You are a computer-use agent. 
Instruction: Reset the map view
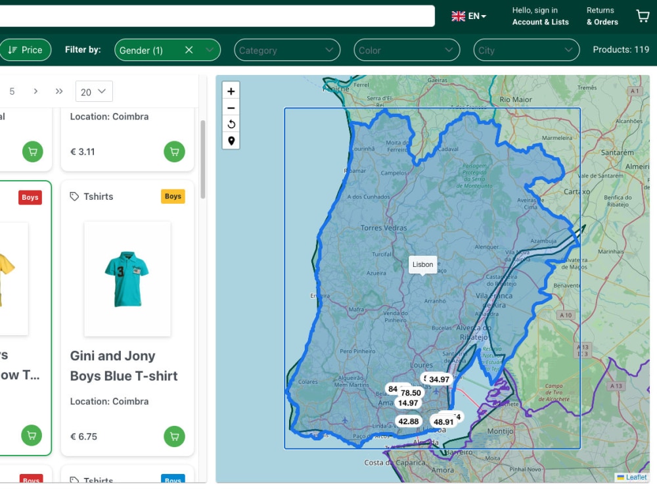click(231, 124)
